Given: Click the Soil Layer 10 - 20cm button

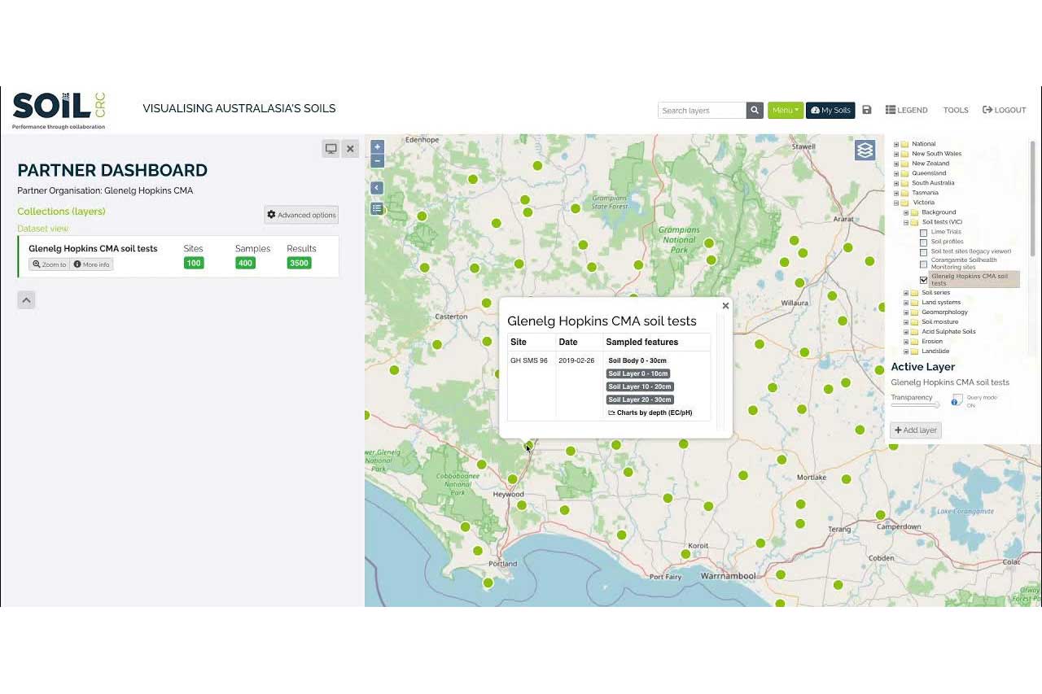Looking at the screenshot, I should [x=640, y=386].
